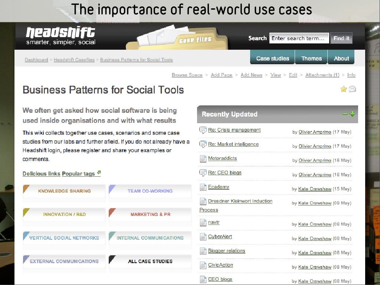Select Add Page menu link

222,75
